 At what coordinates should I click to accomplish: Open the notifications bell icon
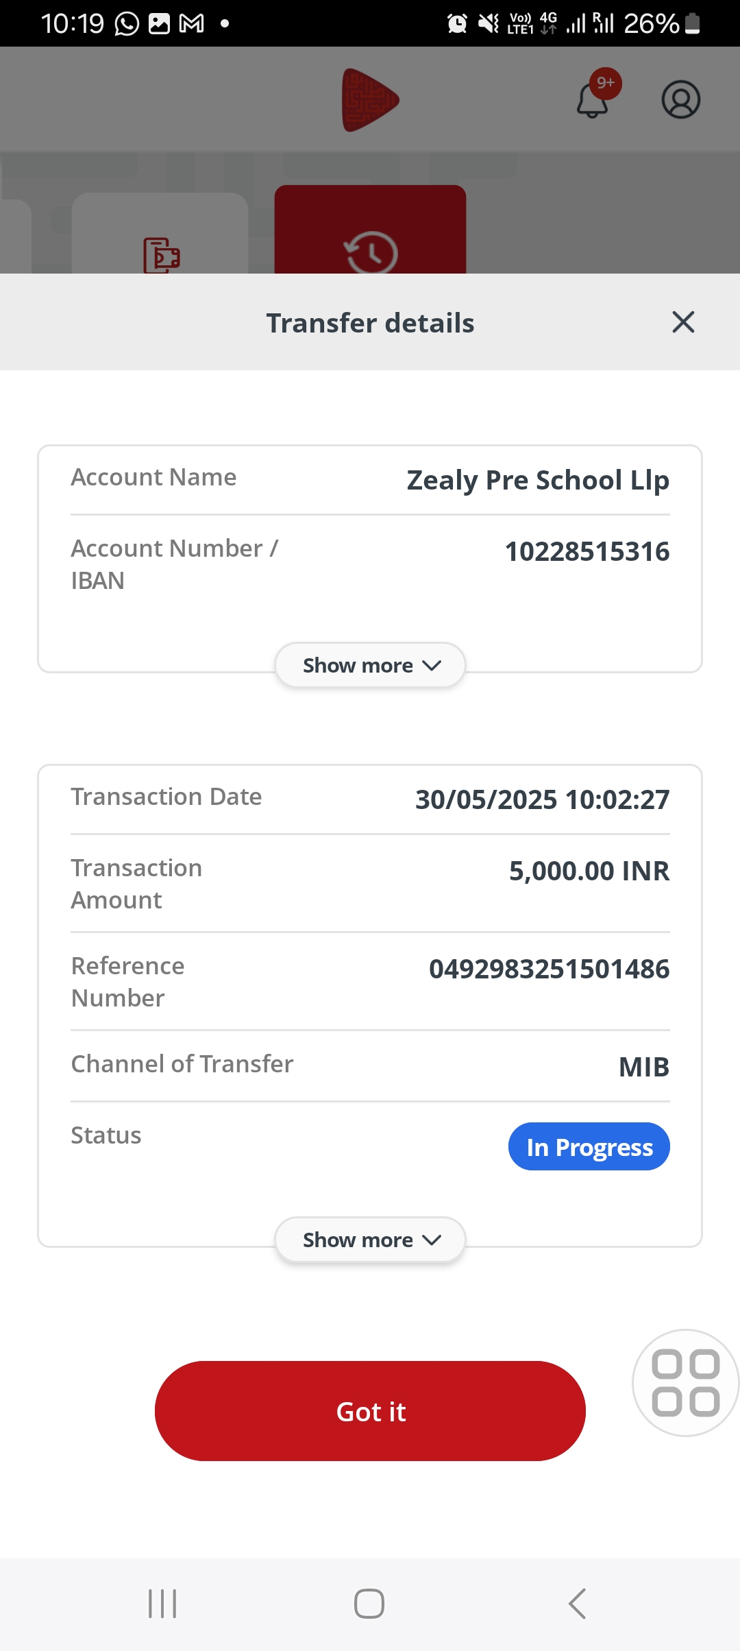593,100
